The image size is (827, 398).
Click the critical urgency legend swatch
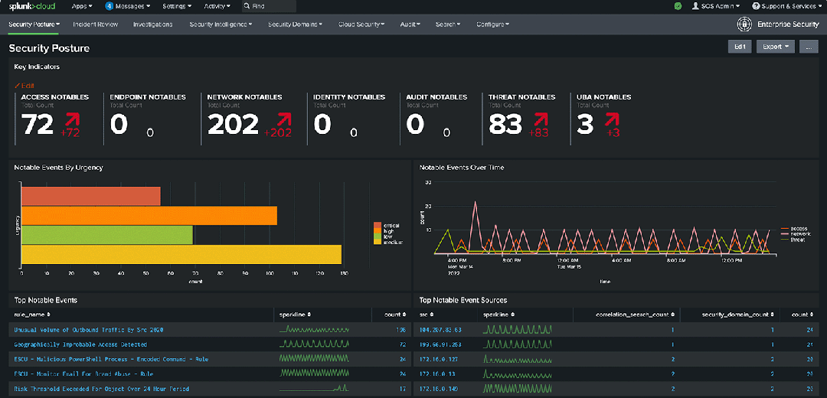tap(378, 224)
